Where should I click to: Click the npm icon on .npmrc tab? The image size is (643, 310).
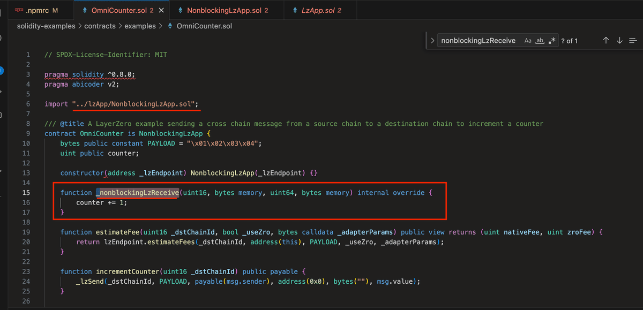click(x=19, y=10)
